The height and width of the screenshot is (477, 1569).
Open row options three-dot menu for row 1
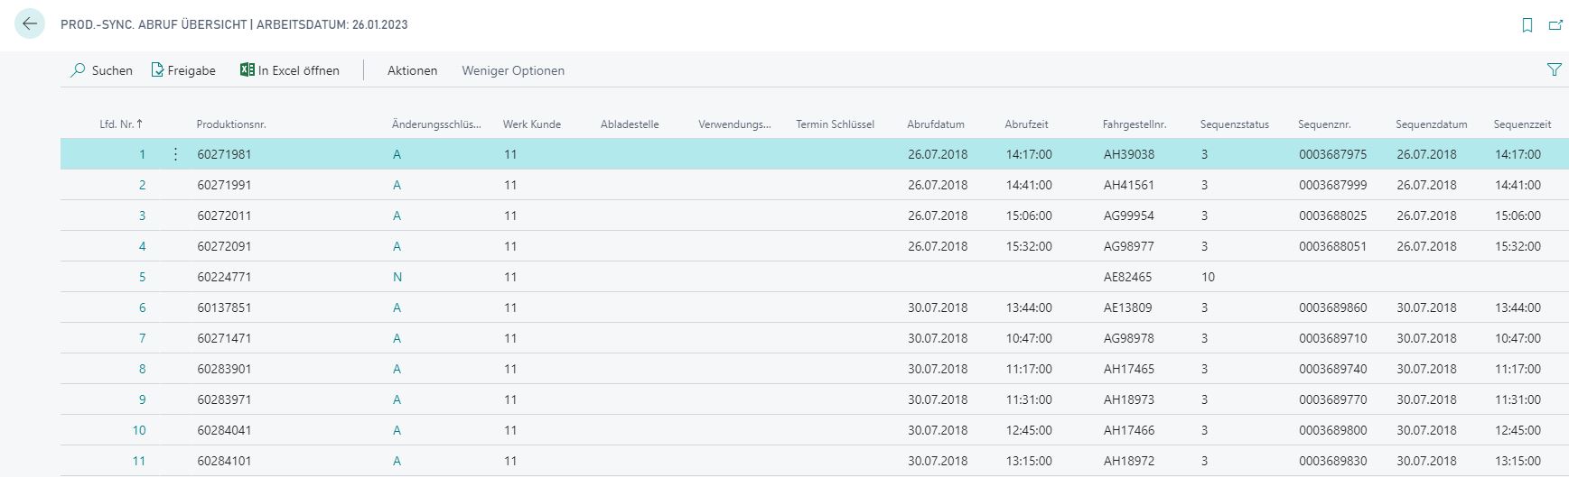click(x=175, y=154)
